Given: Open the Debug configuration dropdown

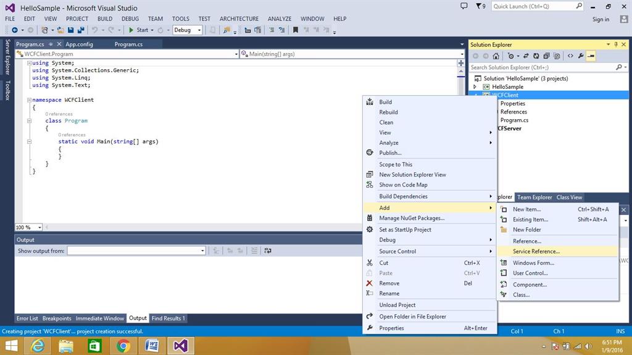Looking at the screenshot, I should pyautogui.click(x=188, y=30).
